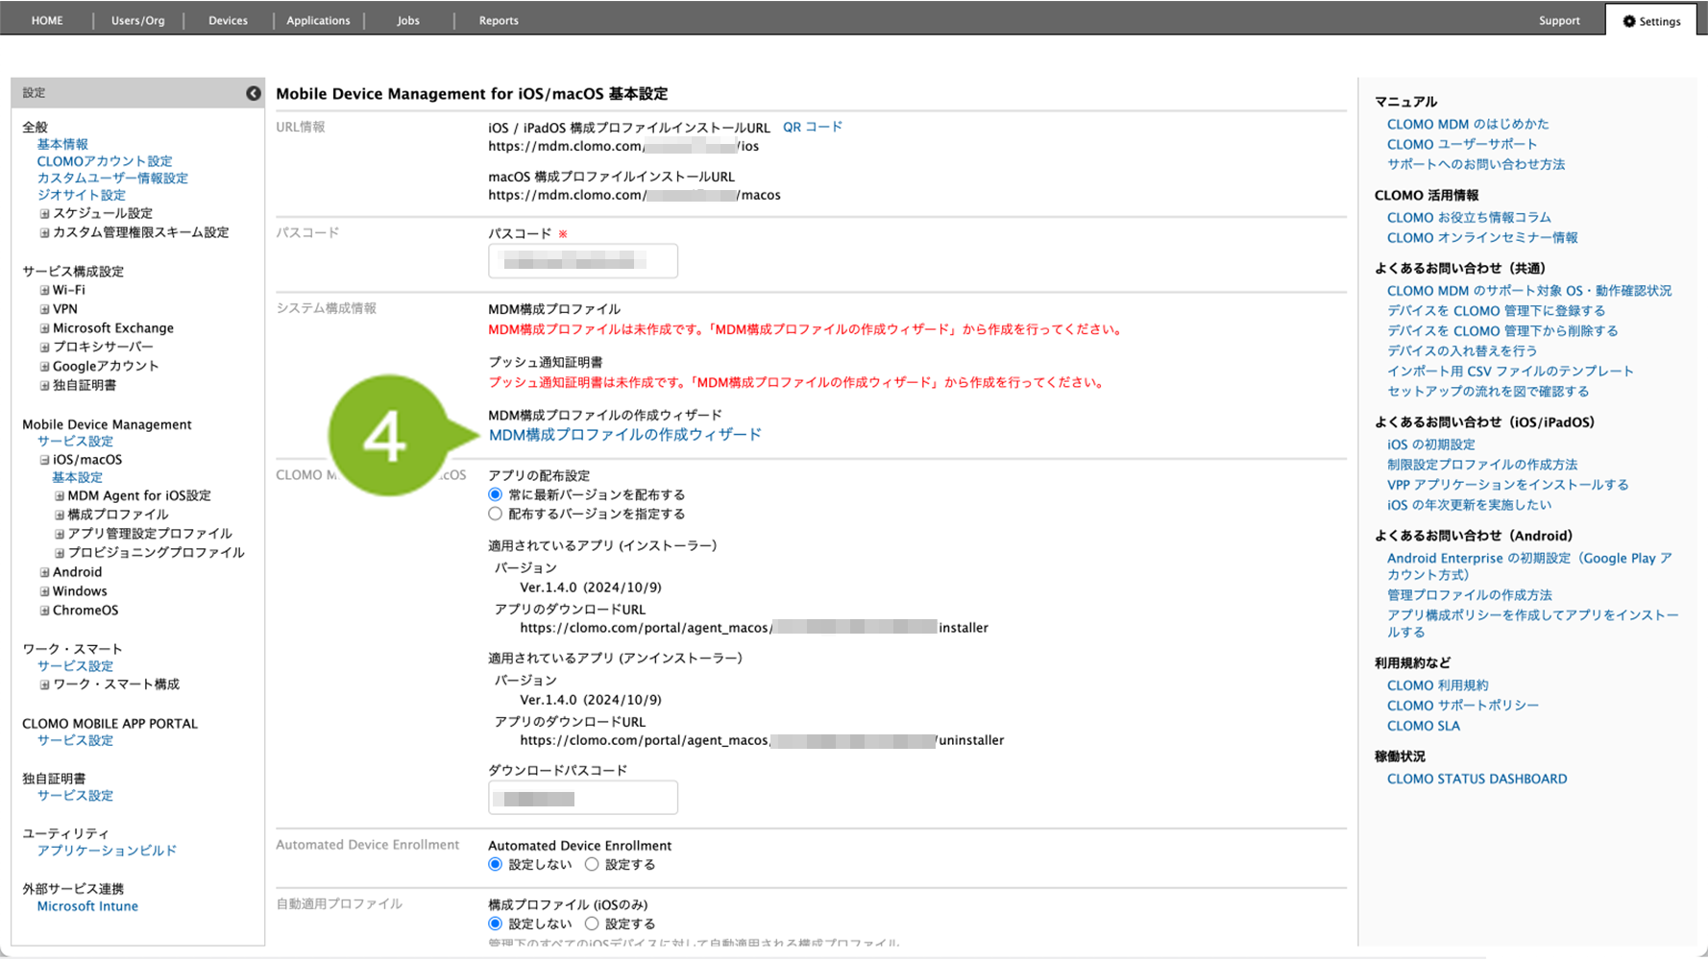Expand Googleアカウント tree node
This screenshot has width=1708, height=960.
pyautogui.click(x=44, y=366)
